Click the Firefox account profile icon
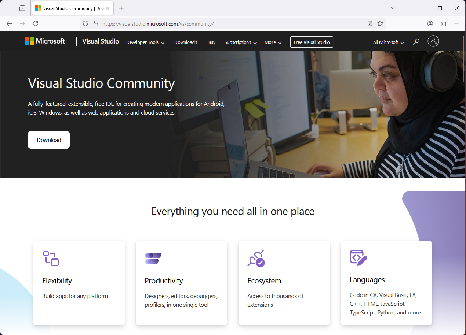 point(430,23)
